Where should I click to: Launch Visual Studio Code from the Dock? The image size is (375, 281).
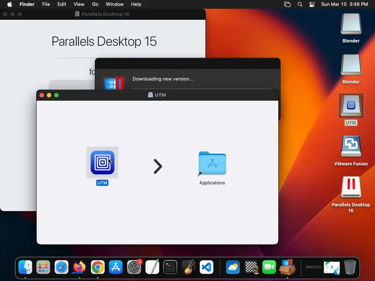click(x=207, y=267)
